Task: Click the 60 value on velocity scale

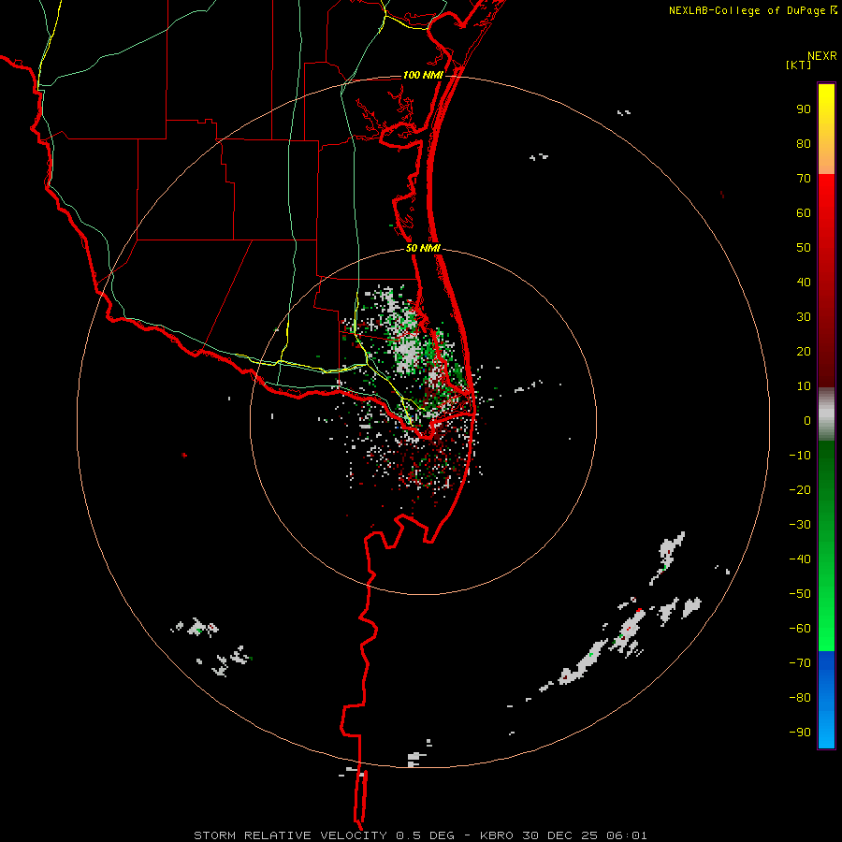Action: (804, 212)
